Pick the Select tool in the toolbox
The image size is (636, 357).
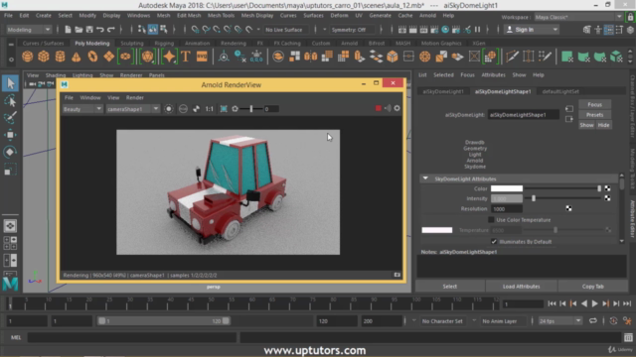[x=10, y=83]
